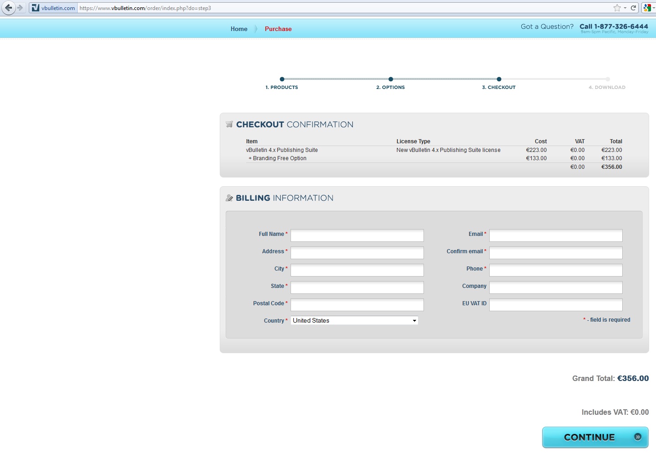Go back to step 1 Products
Screen dimensions: 656x454
point(282,87)
